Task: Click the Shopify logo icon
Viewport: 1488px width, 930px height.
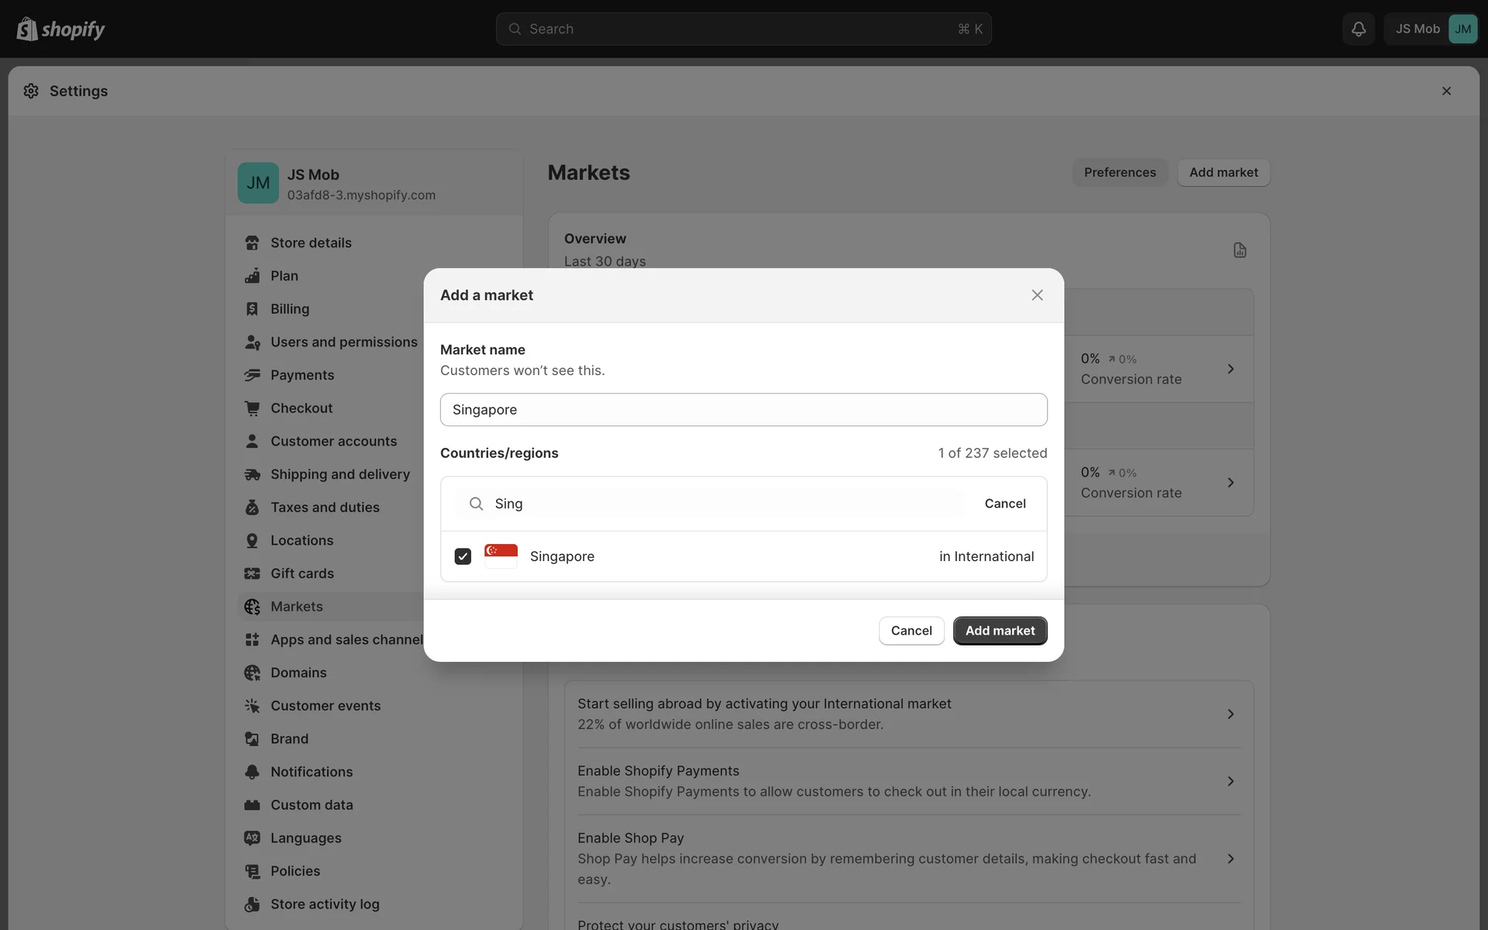Action: tap(27, 29)
